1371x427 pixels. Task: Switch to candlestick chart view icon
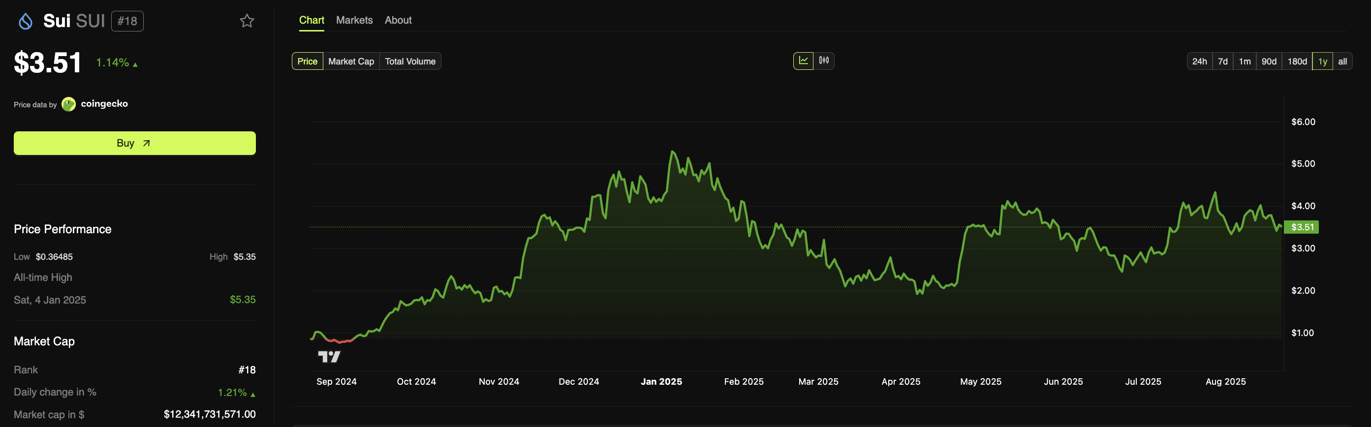(x=823, y=61)
